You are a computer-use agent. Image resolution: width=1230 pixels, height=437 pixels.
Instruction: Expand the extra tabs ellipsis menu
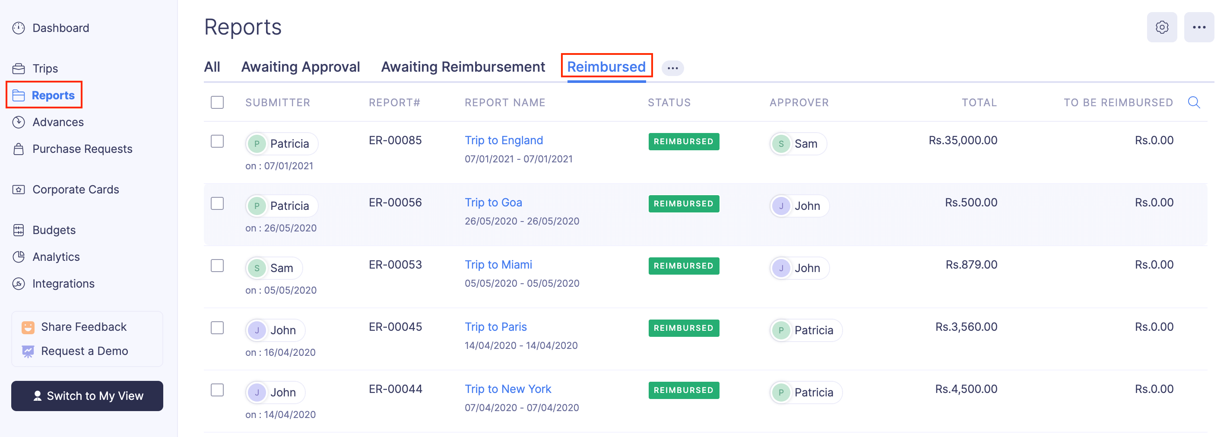673,68
